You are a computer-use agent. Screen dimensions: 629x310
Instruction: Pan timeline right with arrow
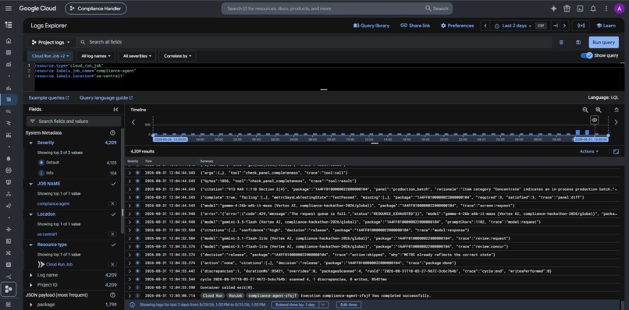pos(617,122)
